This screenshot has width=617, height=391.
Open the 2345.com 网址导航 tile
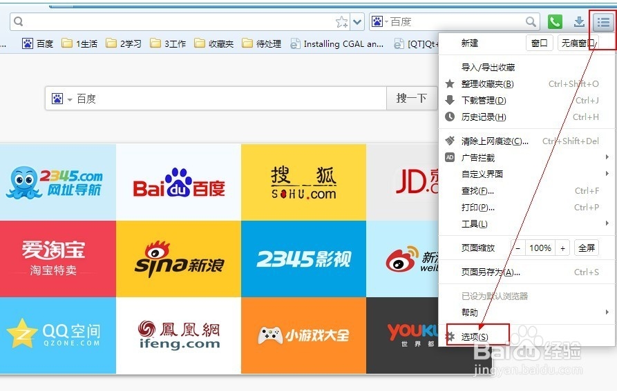click(x=58, y=182)
